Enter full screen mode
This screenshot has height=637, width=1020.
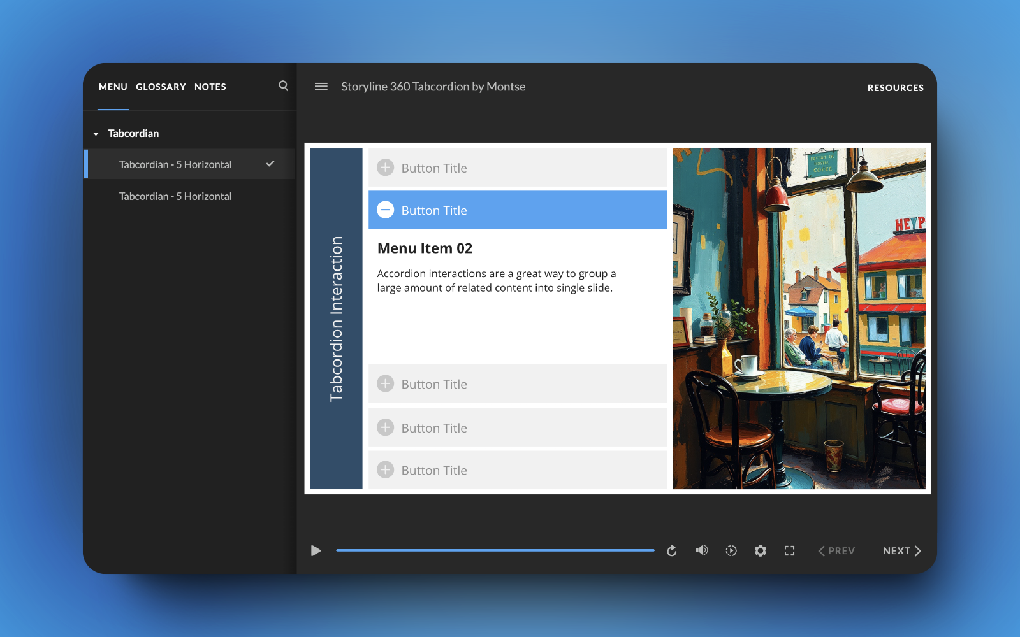[789, 551]
